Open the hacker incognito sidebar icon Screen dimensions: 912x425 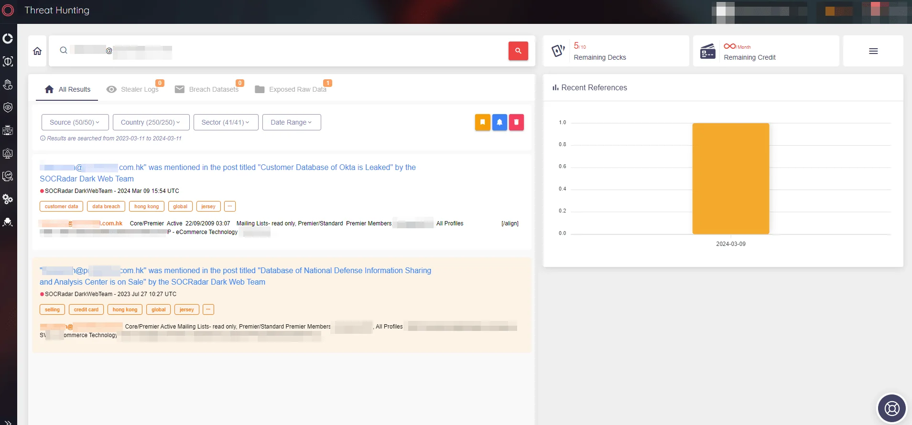pyautogui.click(x=8, y=222)
